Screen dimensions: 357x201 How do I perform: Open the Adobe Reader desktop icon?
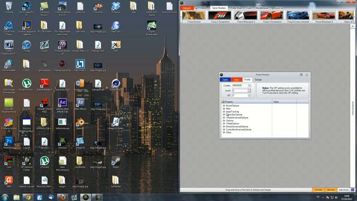tap(45, 85)
